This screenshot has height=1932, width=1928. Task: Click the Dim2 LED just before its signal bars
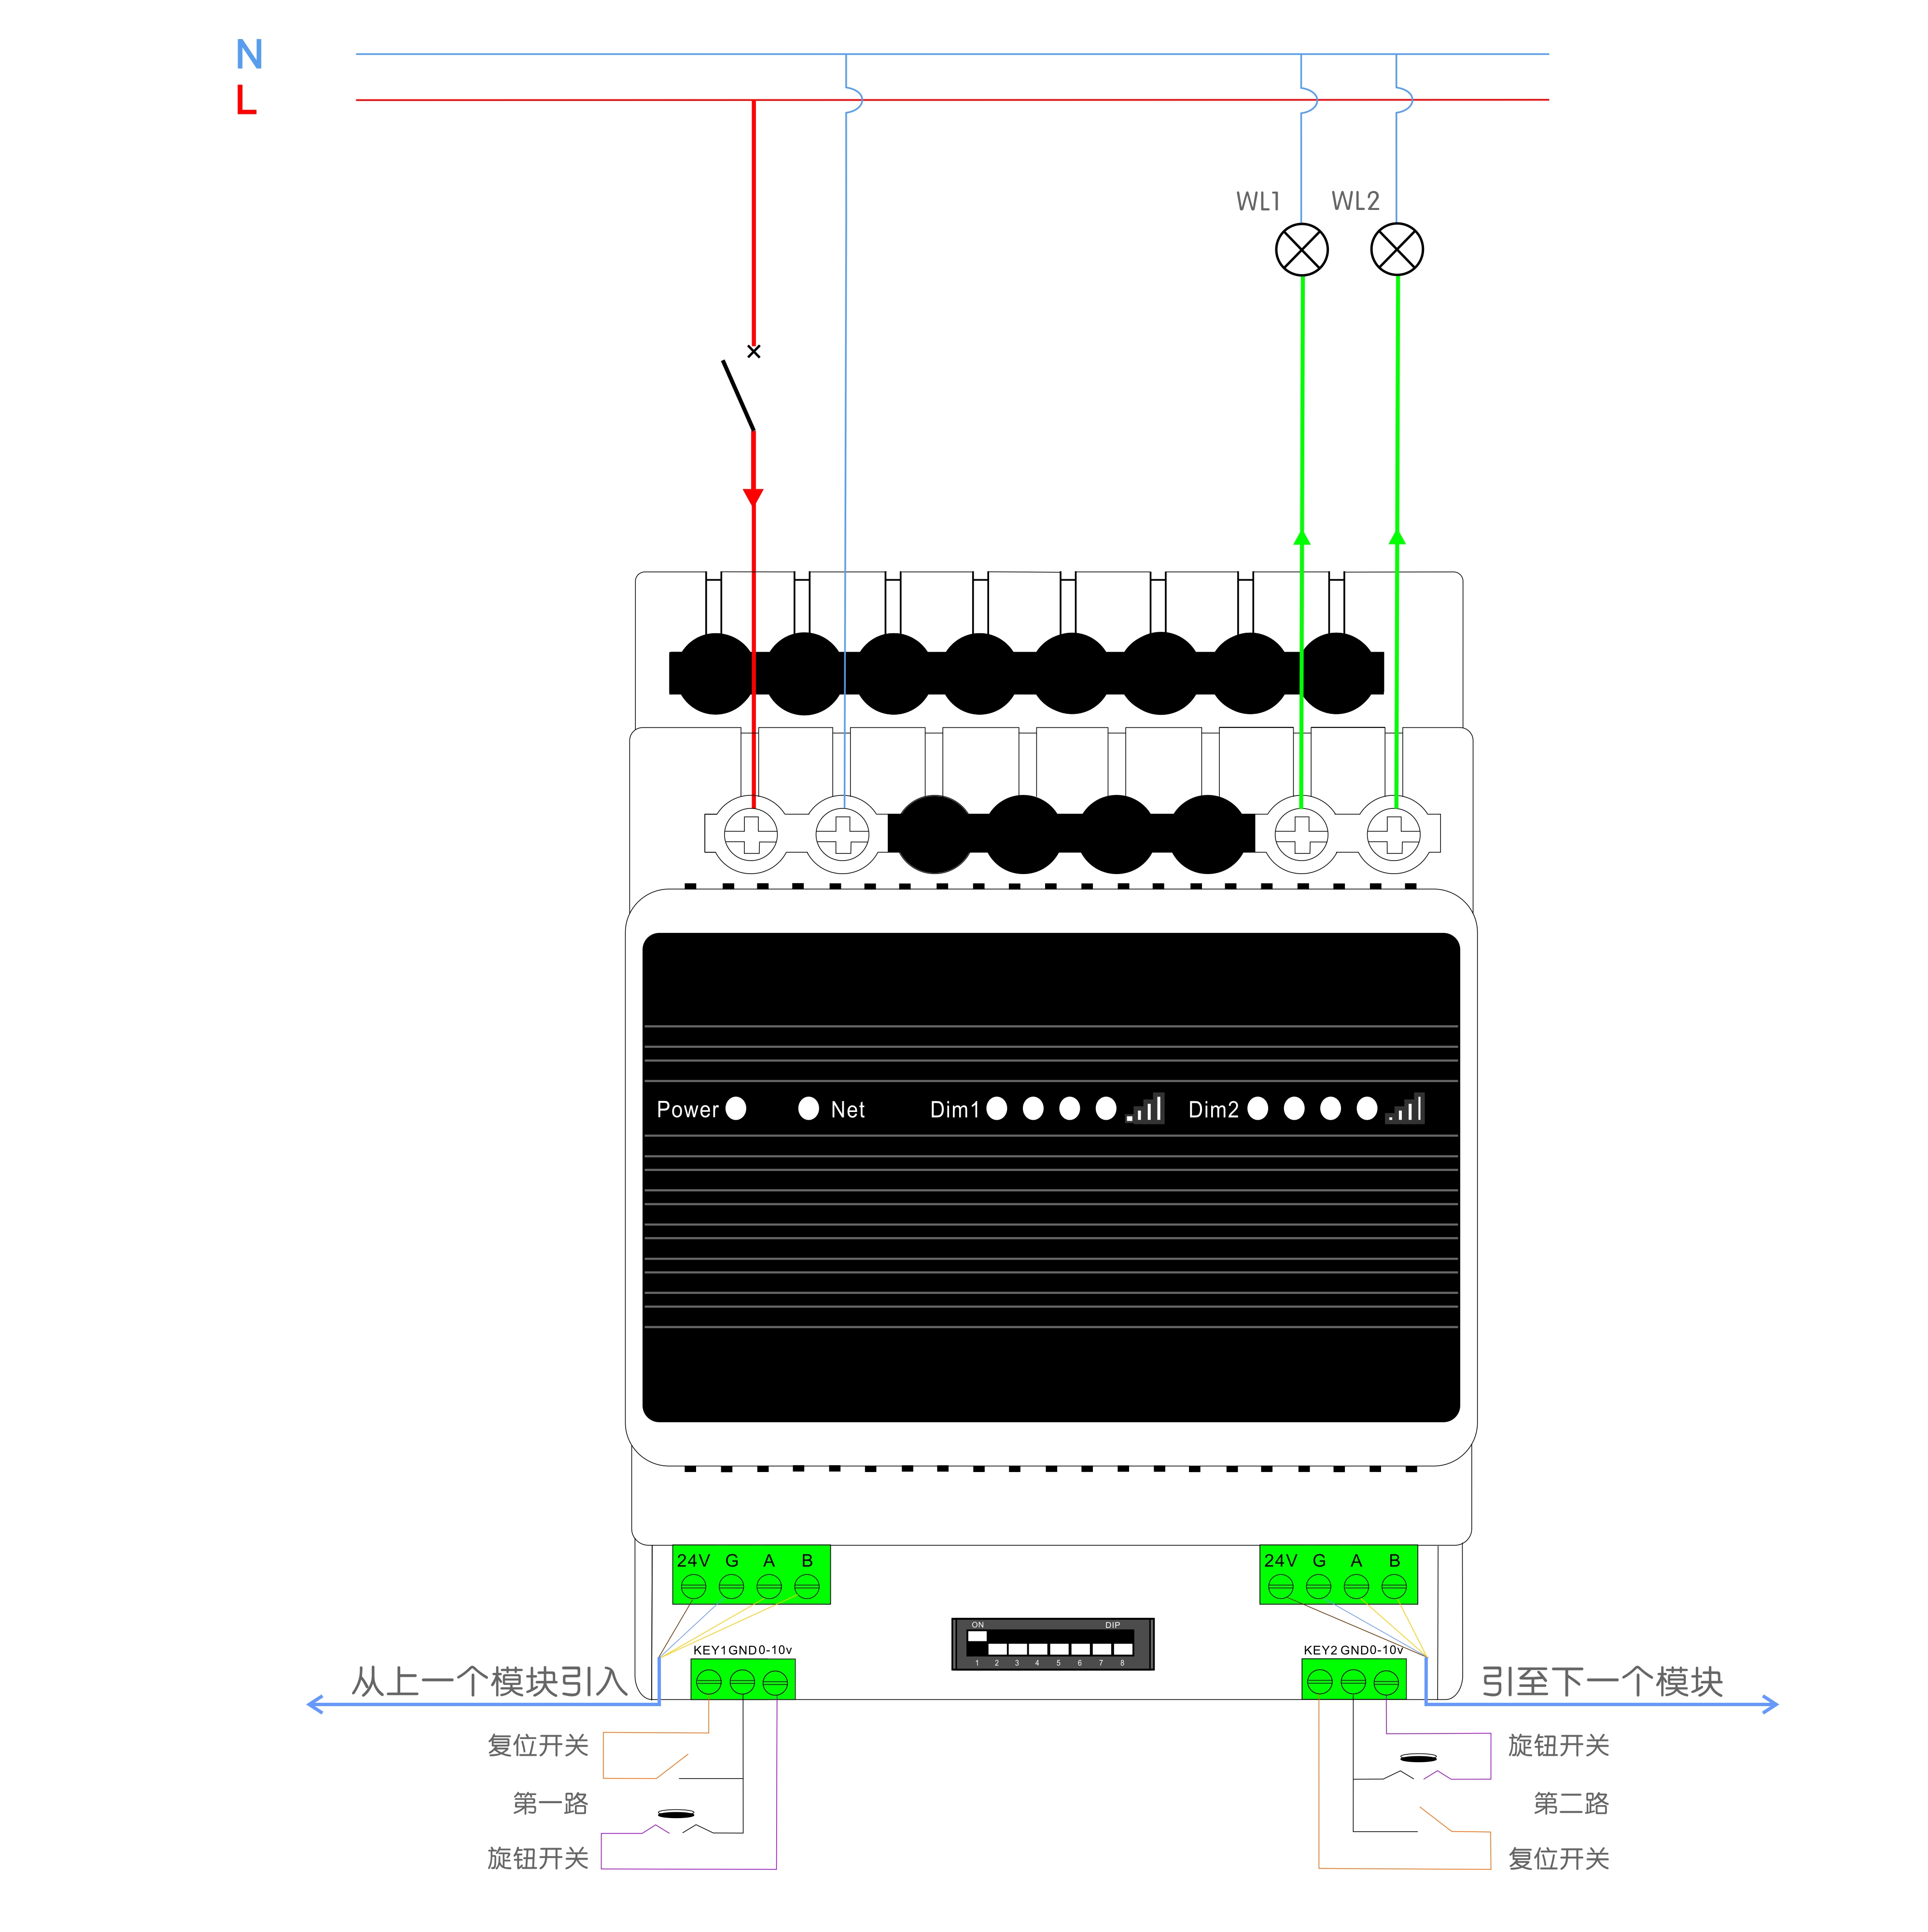pos(1366,1108)
